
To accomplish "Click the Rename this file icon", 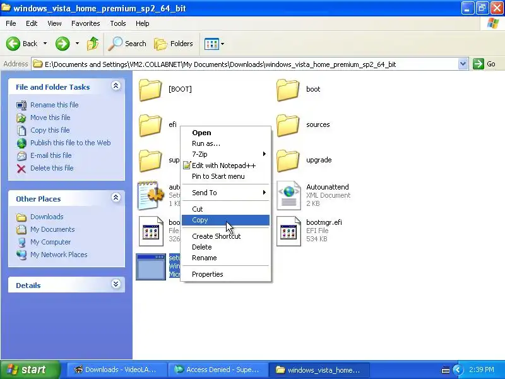I will click(x=21, y=105).
